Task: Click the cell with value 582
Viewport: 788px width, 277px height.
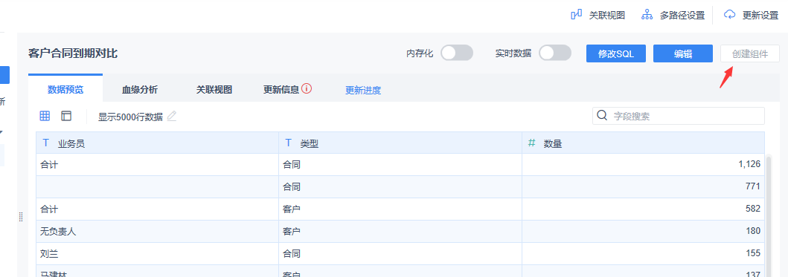Action: coord(643,209)
